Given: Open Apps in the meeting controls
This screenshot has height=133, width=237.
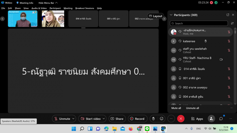Looking at the screenshot, I should pyautogui.click(x=197, y=119).
